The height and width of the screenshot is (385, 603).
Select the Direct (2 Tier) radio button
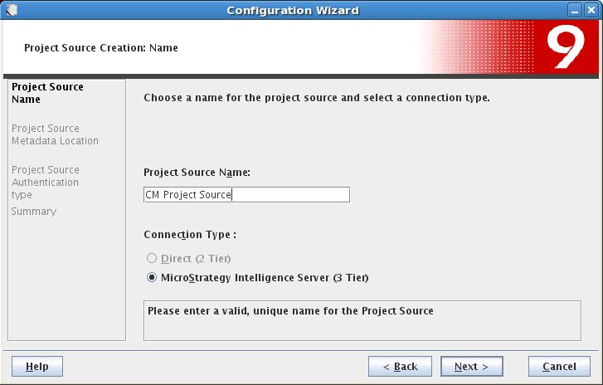pos(152,258)
